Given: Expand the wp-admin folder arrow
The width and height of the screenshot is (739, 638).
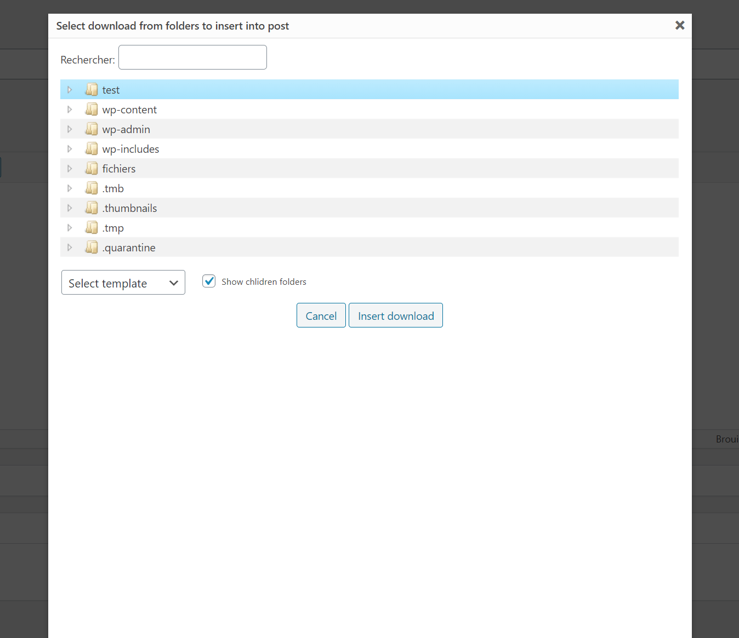Looking at the screenshot, I should tap(70, 129).
